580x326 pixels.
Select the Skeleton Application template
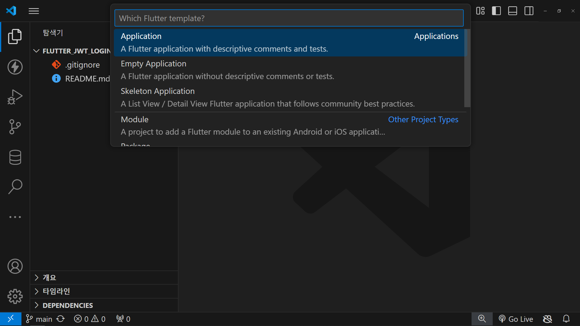[289, 97]
